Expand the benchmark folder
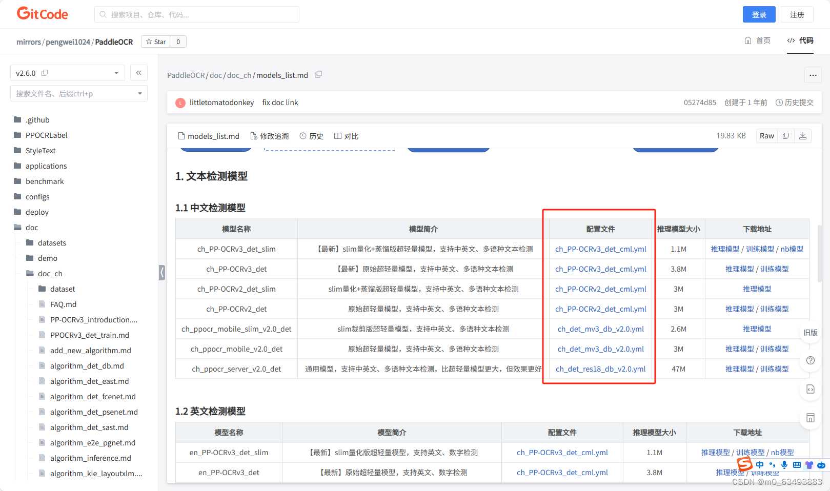Viewport: 830px width, 491px height. [x=45, y=181]
